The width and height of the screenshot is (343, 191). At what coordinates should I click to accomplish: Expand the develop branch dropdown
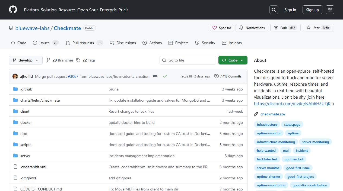(x=26, y=60)
